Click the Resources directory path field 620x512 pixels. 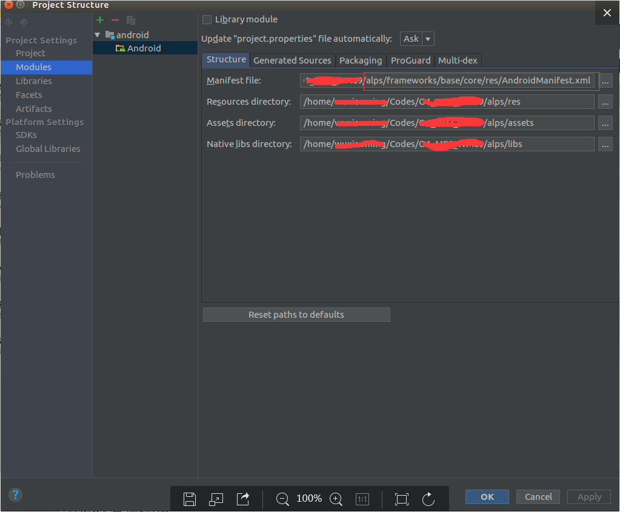click(424, 101)
